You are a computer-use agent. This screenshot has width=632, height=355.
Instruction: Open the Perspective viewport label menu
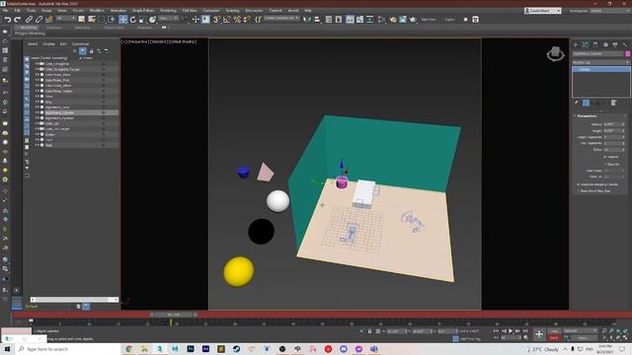click(138, 41)
